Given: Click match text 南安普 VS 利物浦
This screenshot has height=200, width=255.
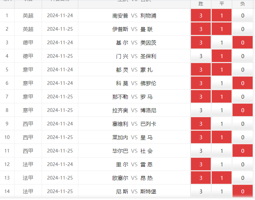Looking at the screenshot, I should pyautogui.click(x=134, y=16).
